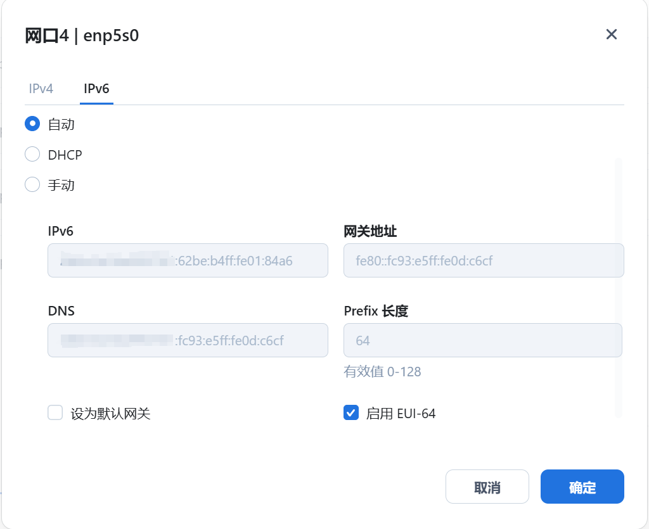Click the 网口4 | enp5s0 dialog title
Image resolution: width=649 pixels, height=529 pixels.
click(x=82, y=35)
